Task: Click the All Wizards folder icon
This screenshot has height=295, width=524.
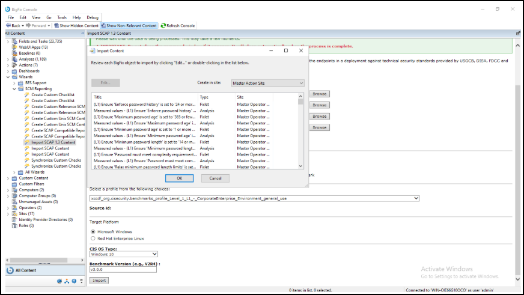Action: 20,172
